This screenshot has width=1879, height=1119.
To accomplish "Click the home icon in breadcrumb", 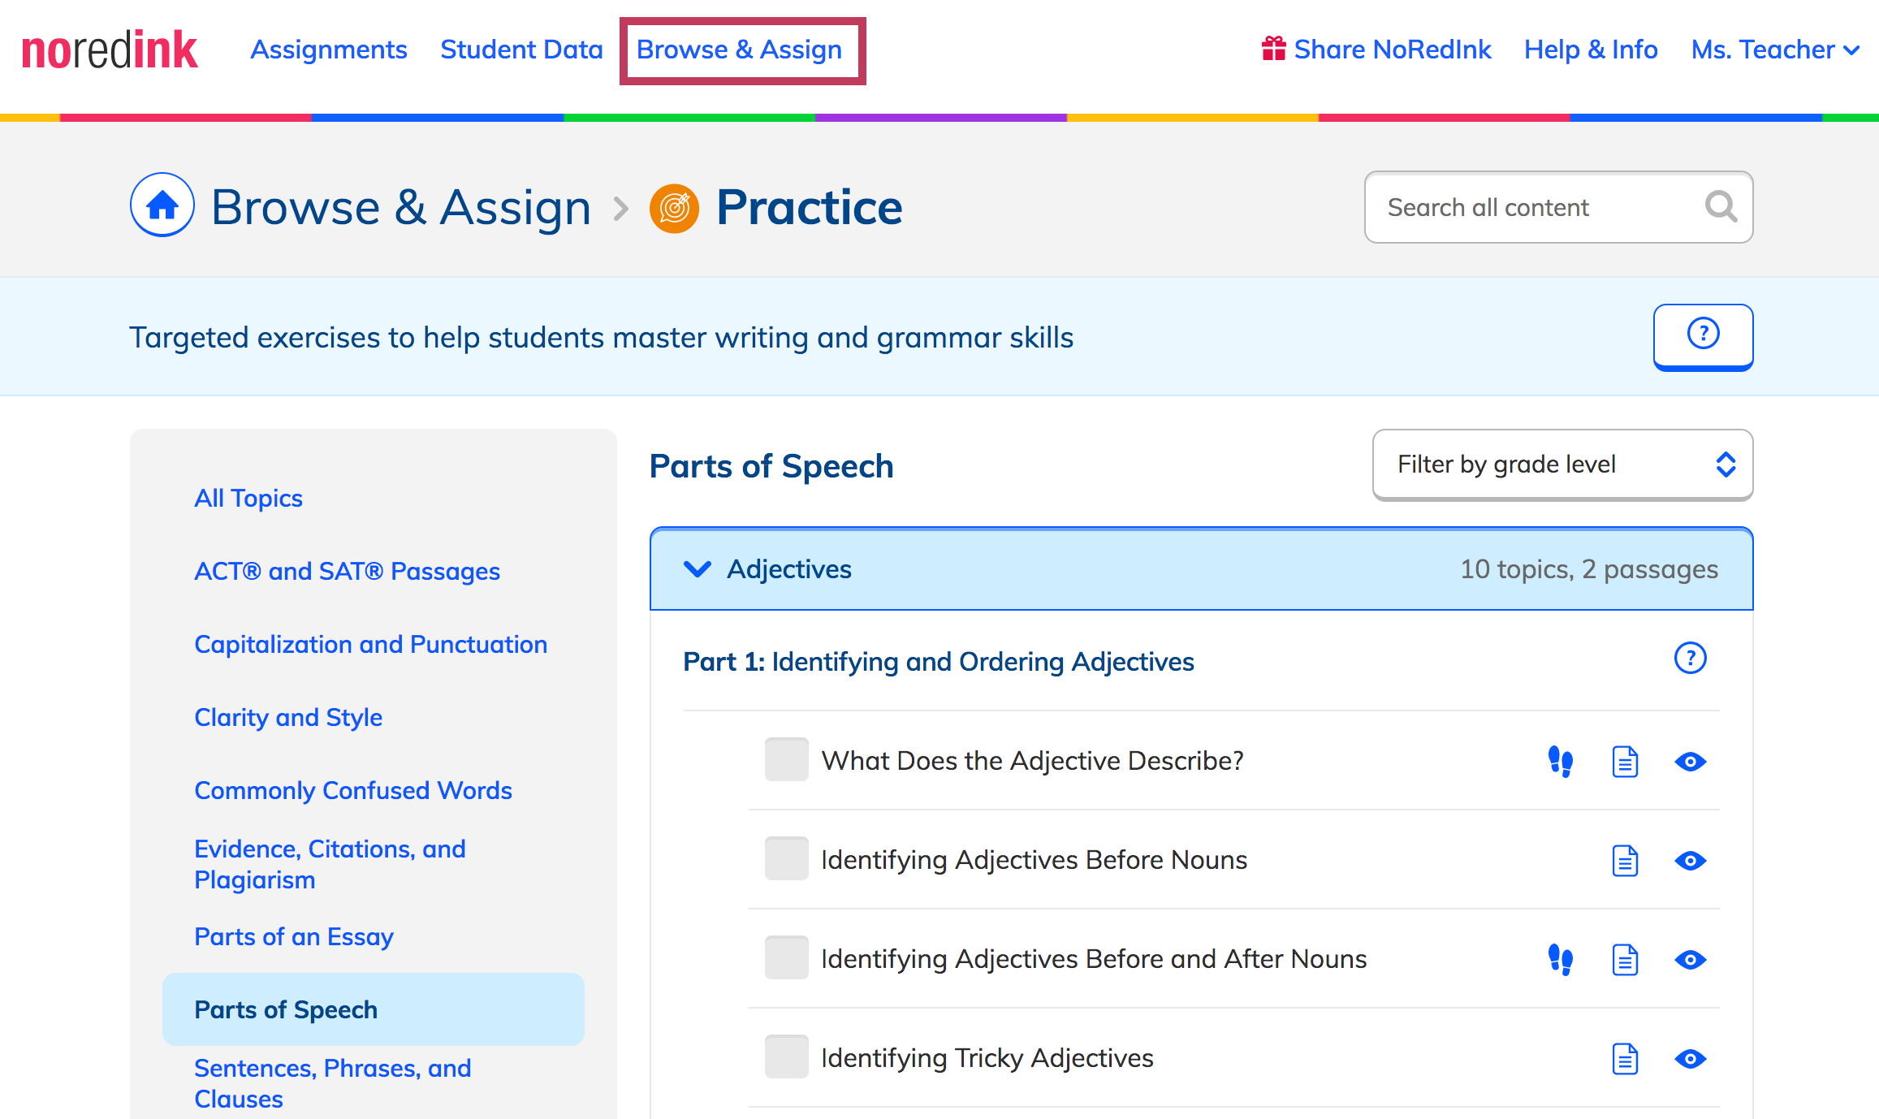I will pos(162,205).
